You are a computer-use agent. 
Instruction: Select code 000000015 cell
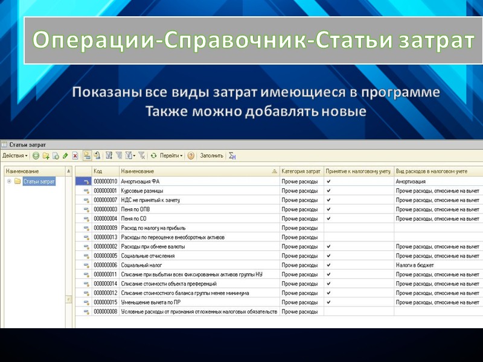(x=106, y=302)
